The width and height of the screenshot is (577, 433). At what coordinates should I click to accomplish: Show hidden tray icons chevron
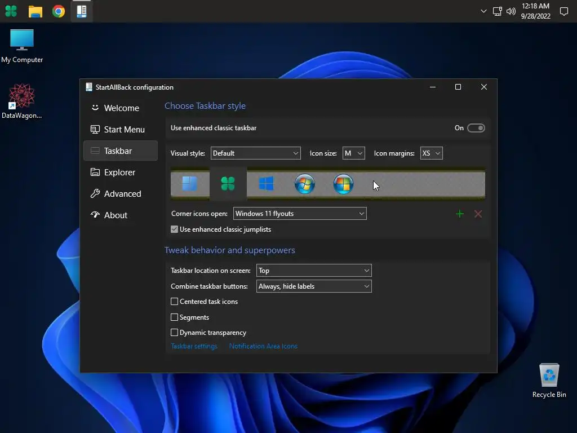click(x=483, y=11)
